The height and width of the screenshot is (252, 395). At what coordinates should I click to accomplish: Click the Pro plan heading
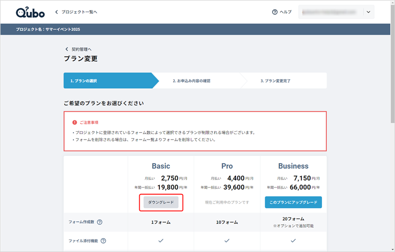point(227,166)
